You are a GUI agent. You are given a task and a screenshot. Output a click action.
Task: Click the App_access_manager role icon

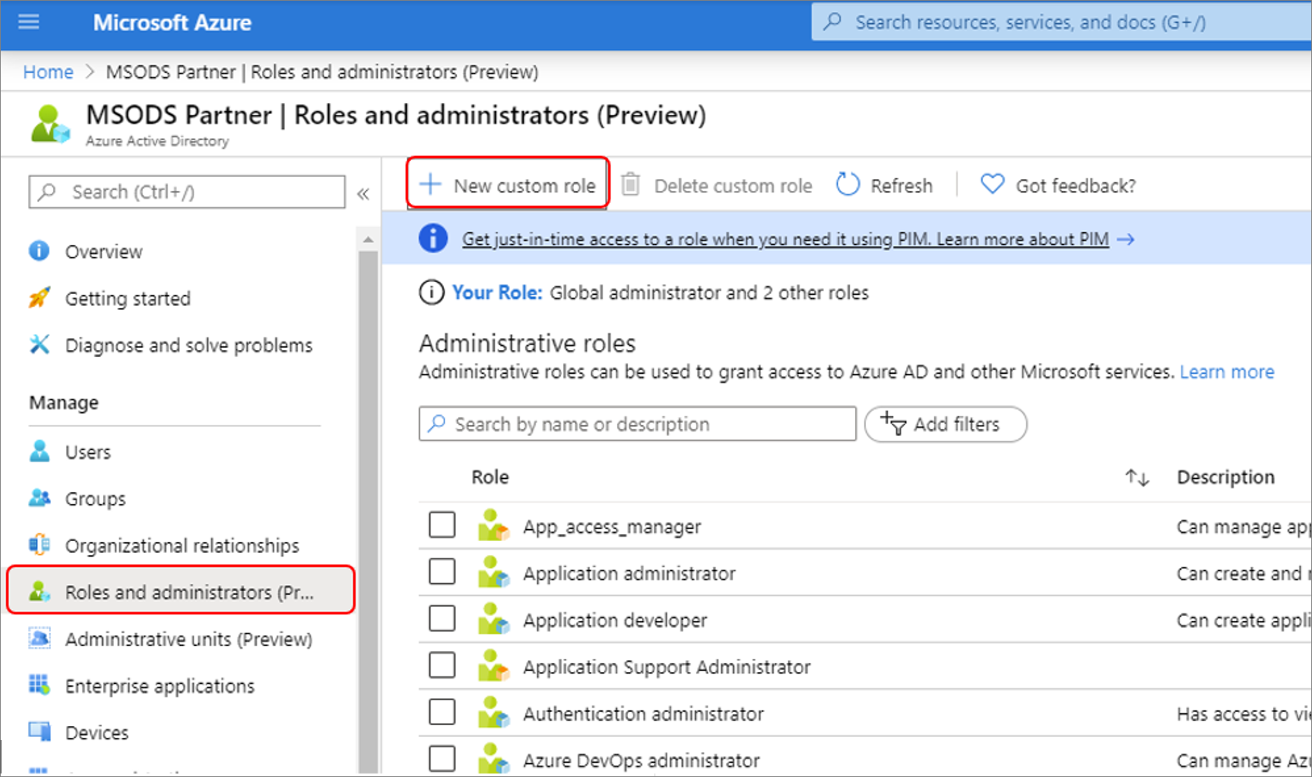pyautogui.click(x=494, y=526)
